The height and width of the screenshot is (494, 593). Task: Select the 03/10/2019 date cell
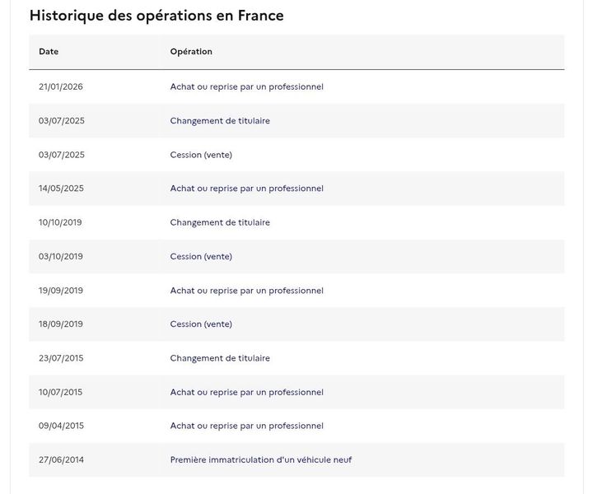coord(61,257)
